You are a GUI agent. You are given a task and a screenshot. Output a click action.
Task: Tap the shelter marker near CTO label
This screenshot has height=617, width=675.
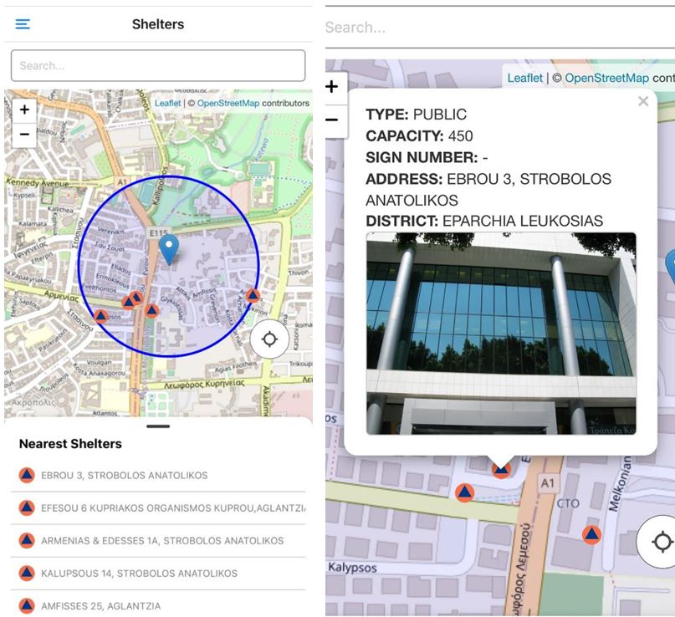(x=591, y=534)
